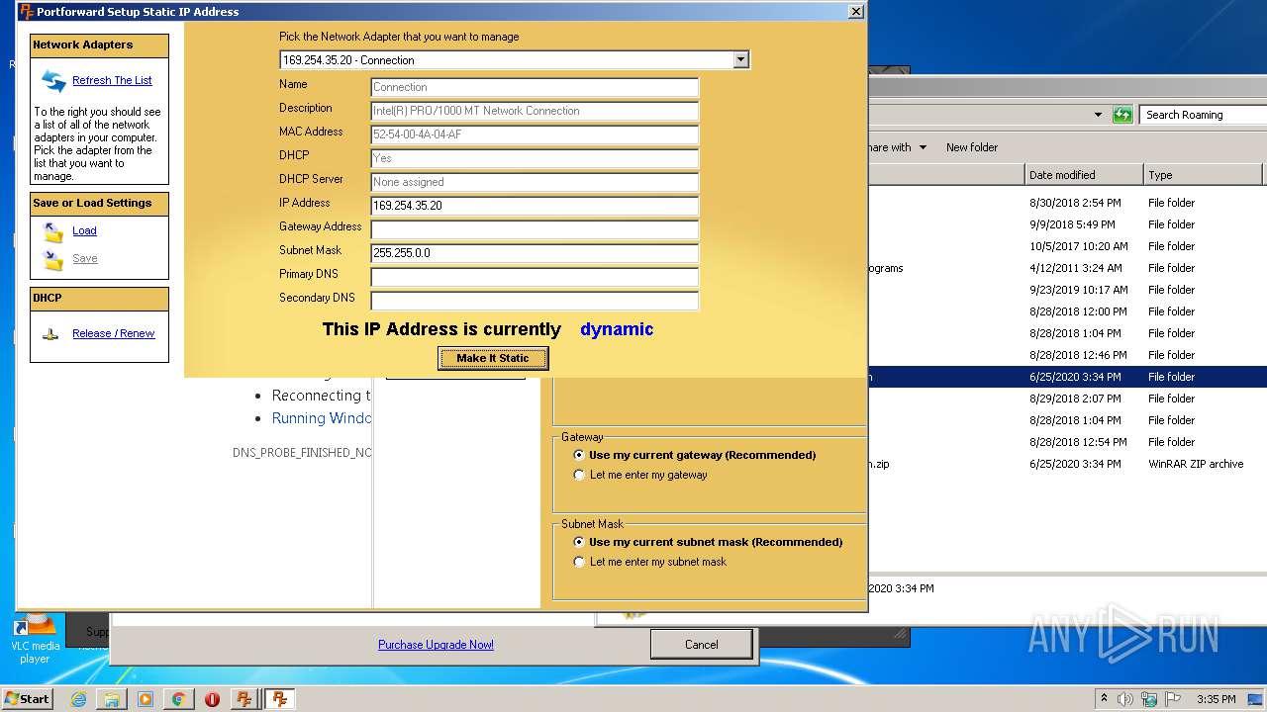The image size is (1267, 712).
Task: Click the green refresh icon in Explorer
Action: [1122, 115]
